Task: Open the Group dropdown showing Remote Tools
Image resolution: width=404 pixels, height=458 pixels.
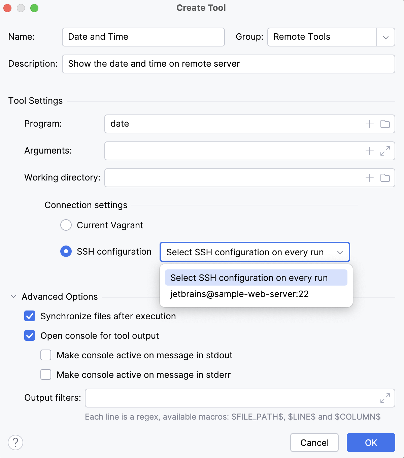Action: pos(385,37)
